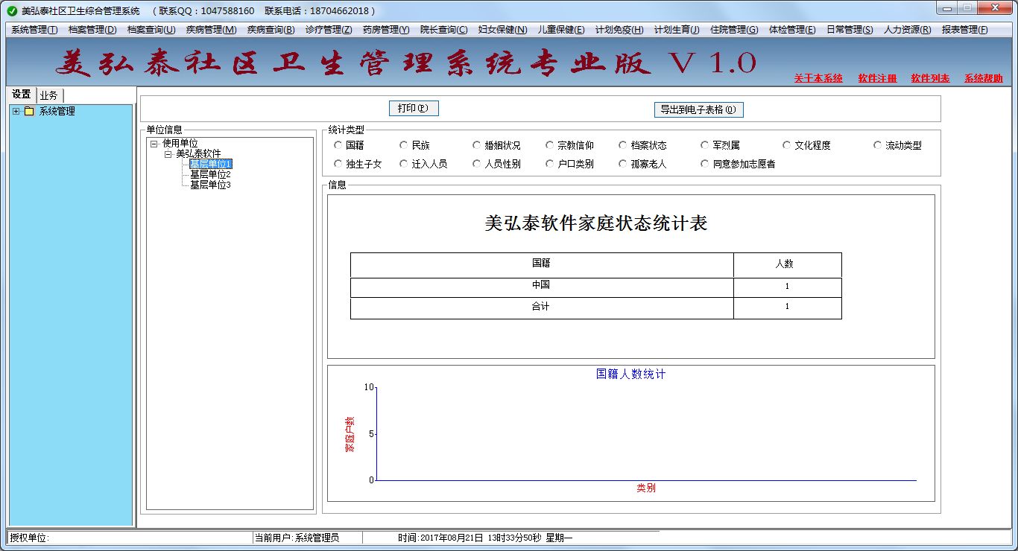Click 导出到电子表格(O) export button
This screenshot has height=551, width=1018.
[x=699, y=109]
